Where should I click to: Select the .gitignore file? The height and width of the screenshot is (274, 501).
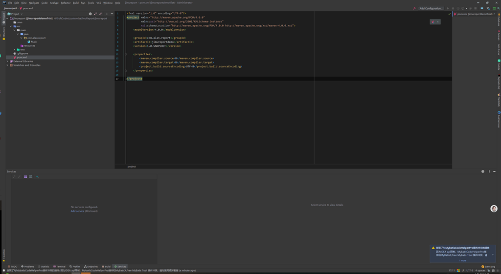[x=20, y=54]
